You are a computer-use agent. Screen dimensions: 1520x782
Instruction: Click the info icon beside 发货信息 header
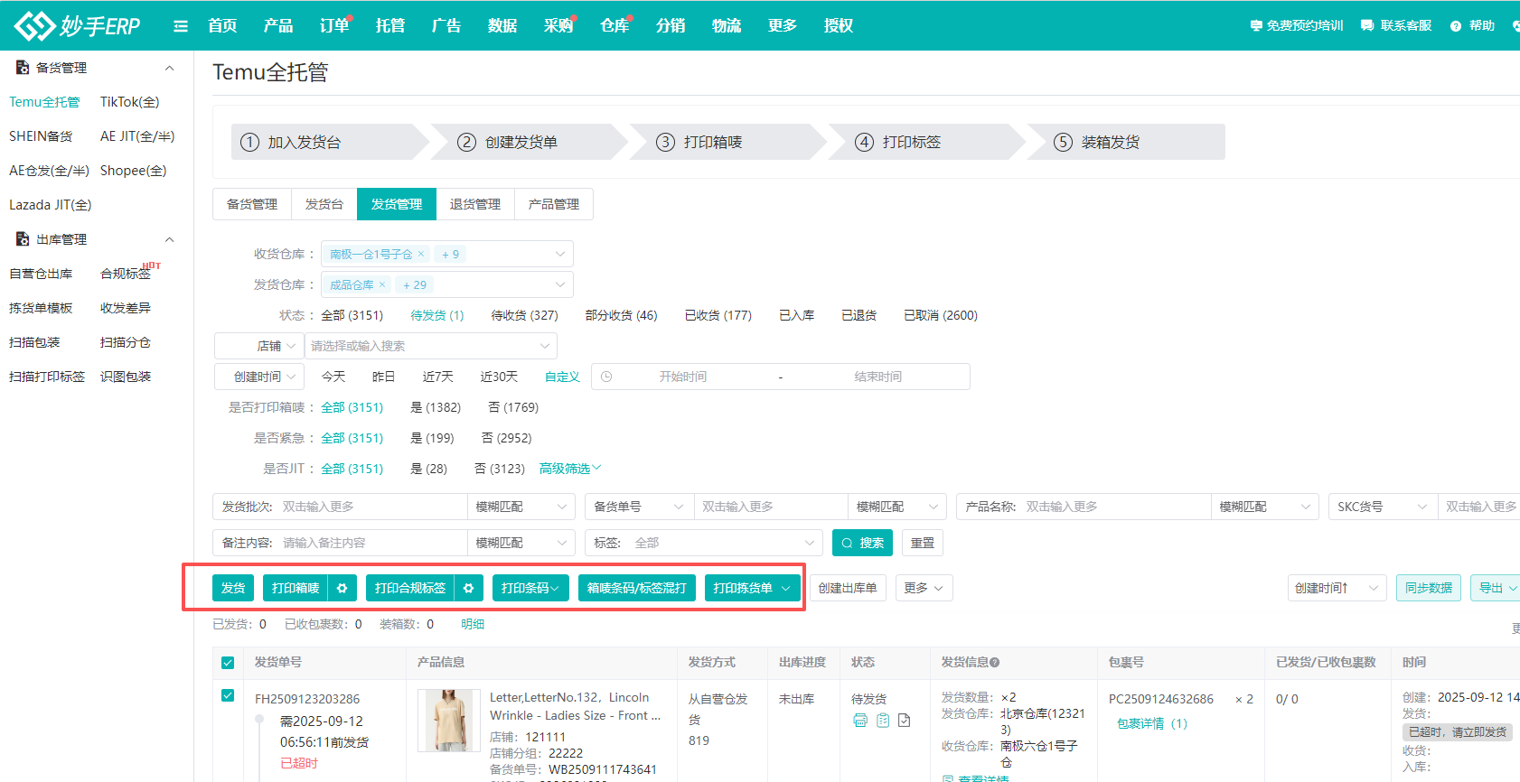[x=995, y=663]
